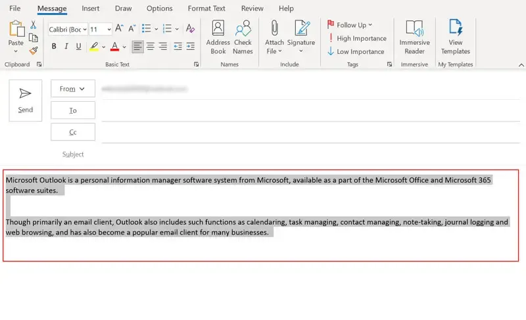This screenshot has height=320, width=526.
Task: Open highlight color picker arrow
Action: [x=104, y=47]
